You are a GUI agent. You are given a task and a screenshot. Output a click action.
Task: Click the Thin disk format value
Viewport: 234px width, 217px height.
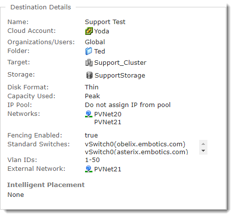(x=91, y=87)
